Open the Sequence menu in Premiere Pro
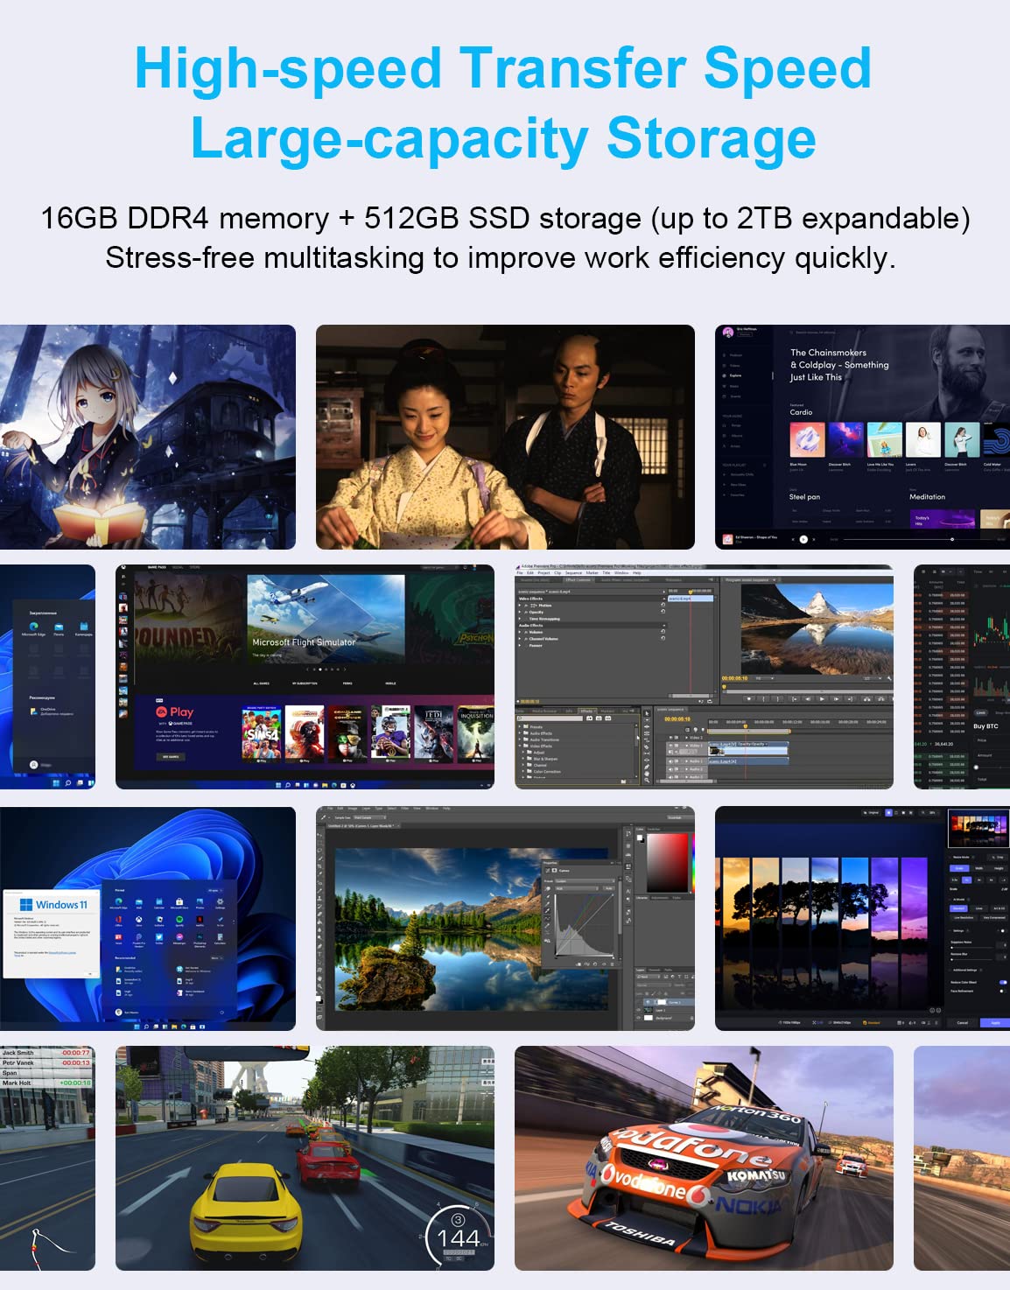Image resolution: width=1010 pixels, height=1290 pixels. (x=573, y=572)
